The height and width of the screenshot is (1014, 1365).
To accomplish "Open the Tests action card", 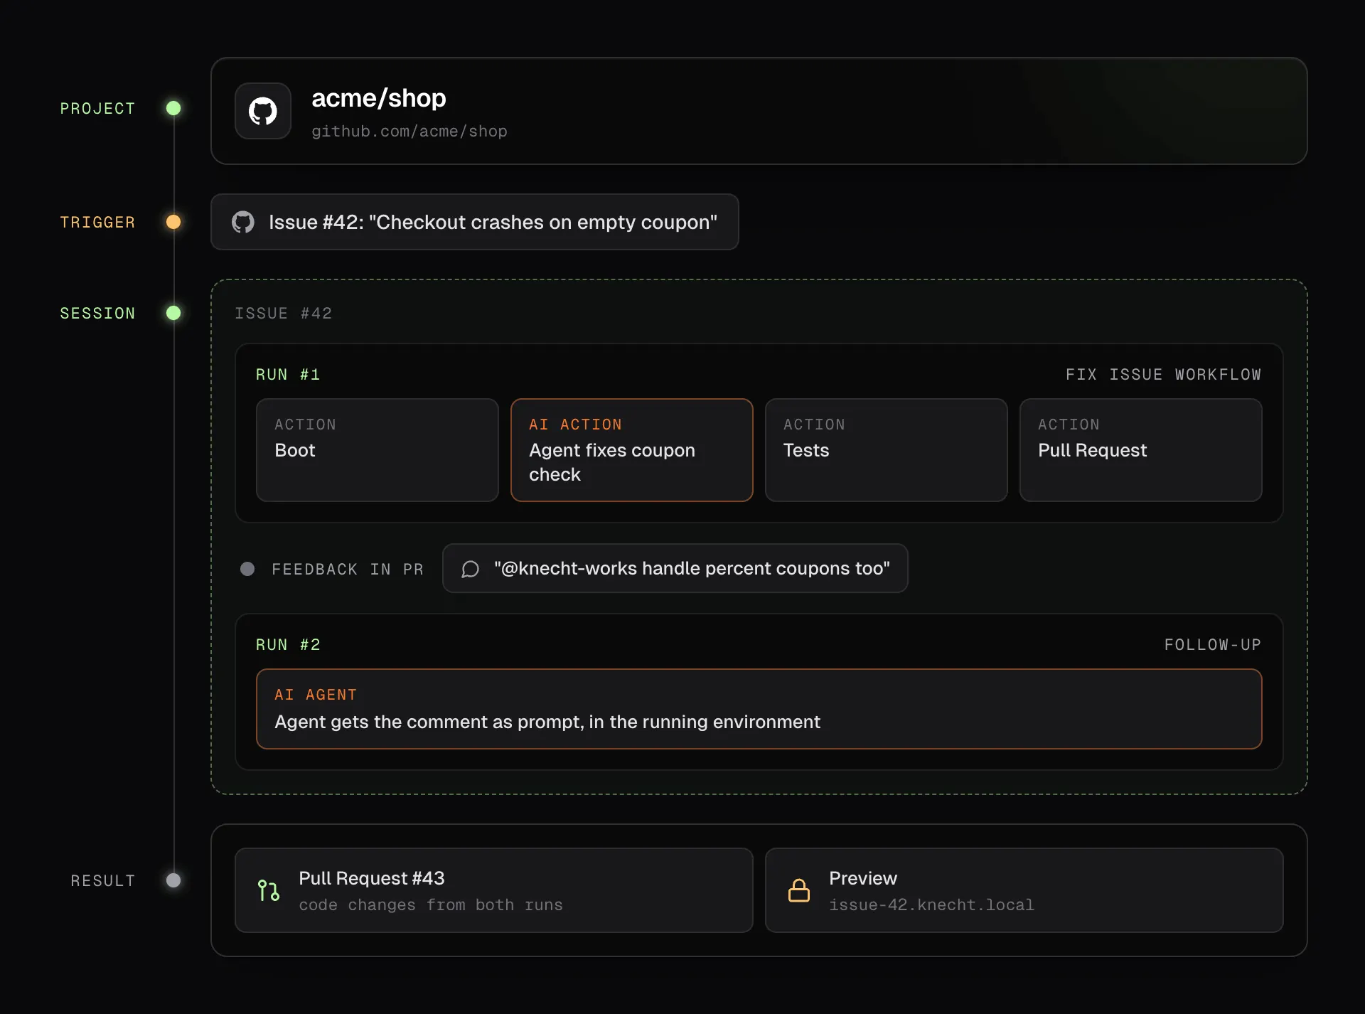I will [887, 450].
